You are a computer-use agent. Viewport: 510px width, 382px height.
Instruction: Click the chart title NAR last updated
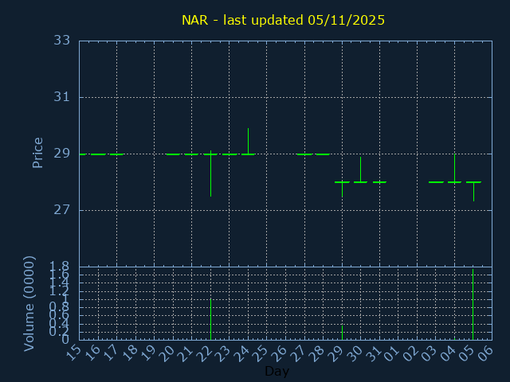coord(283,20)
